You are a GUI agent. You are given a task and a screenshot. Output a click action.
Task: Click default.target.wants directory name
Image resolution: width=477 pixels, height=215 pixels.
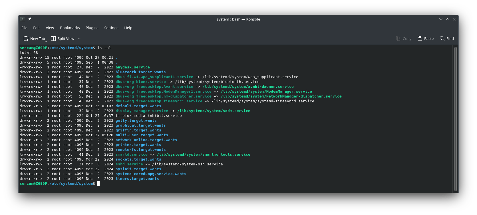[138, 106]
